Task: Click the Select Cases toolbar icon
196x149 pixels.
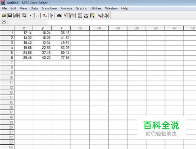Action: pos(92,16)
